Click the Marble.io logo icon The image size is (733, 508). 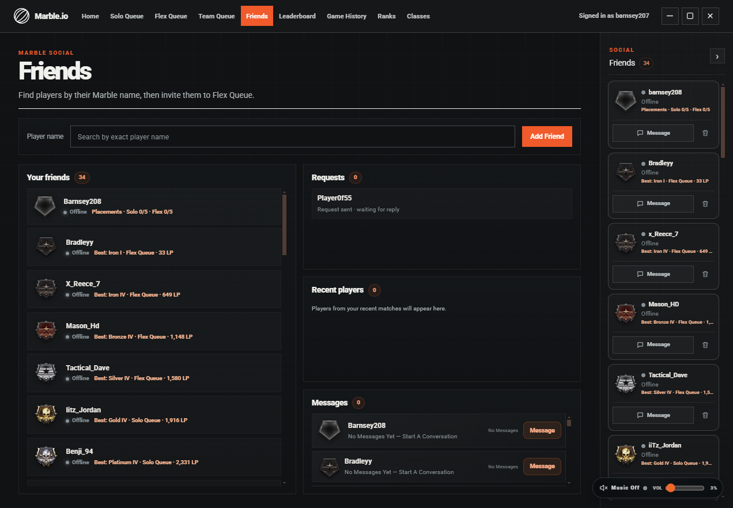(21, 16)
